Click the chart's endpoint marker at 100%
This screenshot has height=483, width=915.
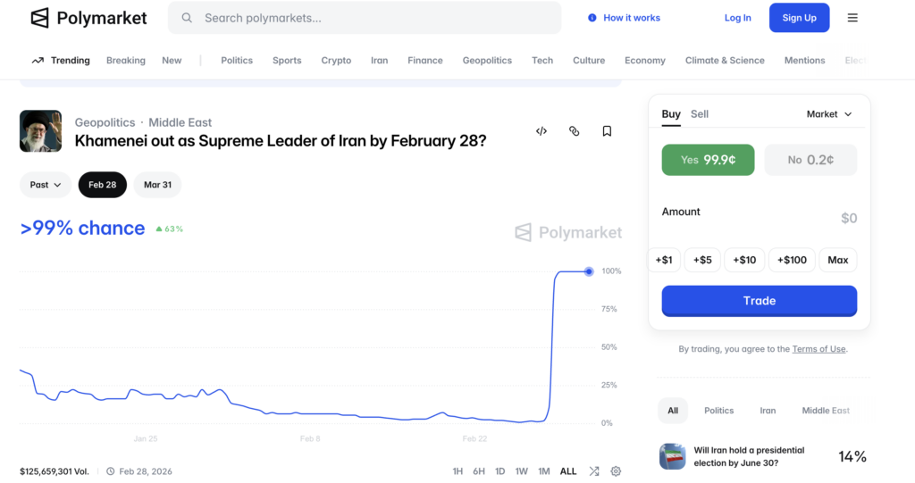click(x=589, y=271)
